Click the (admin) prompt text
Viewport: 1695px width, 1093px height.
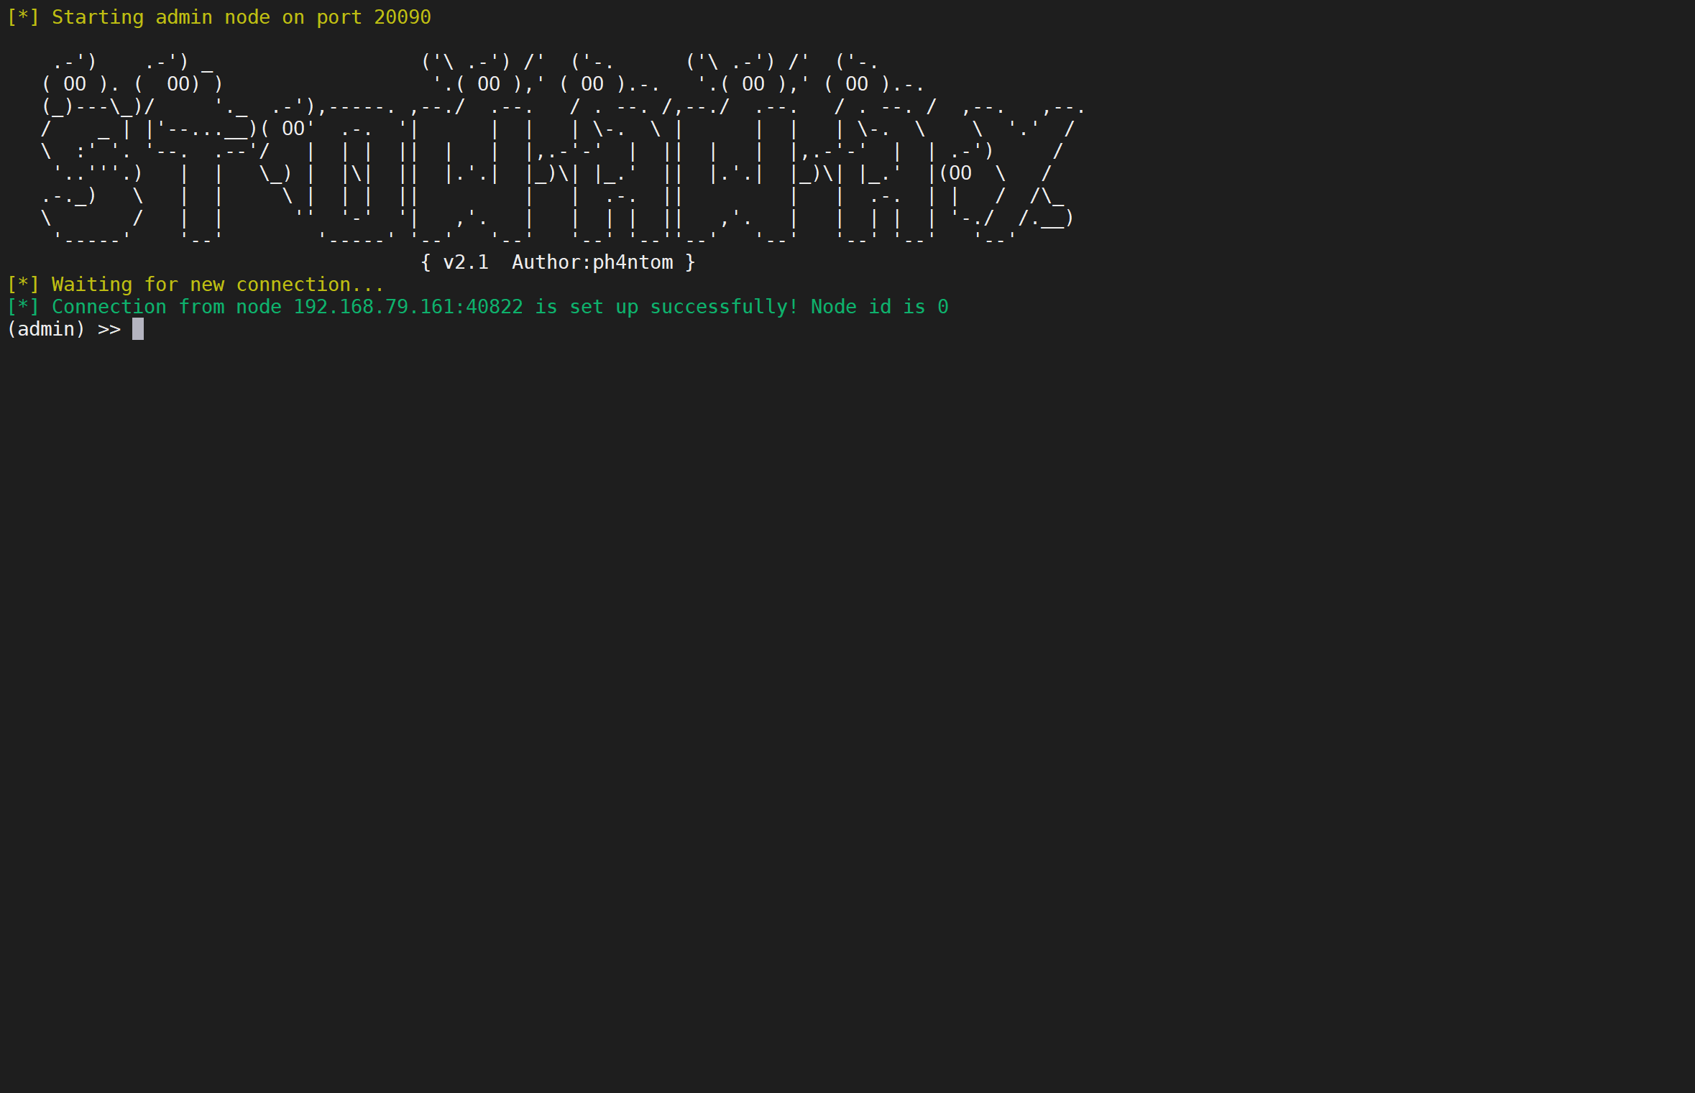pyautogui.click(x=46, y=329)
